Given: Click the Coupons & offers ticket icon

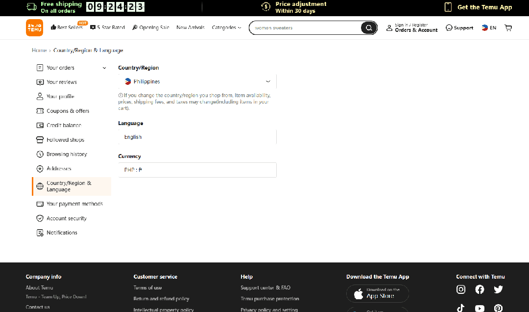Looking at the screenshot, I should click(40, 111).
